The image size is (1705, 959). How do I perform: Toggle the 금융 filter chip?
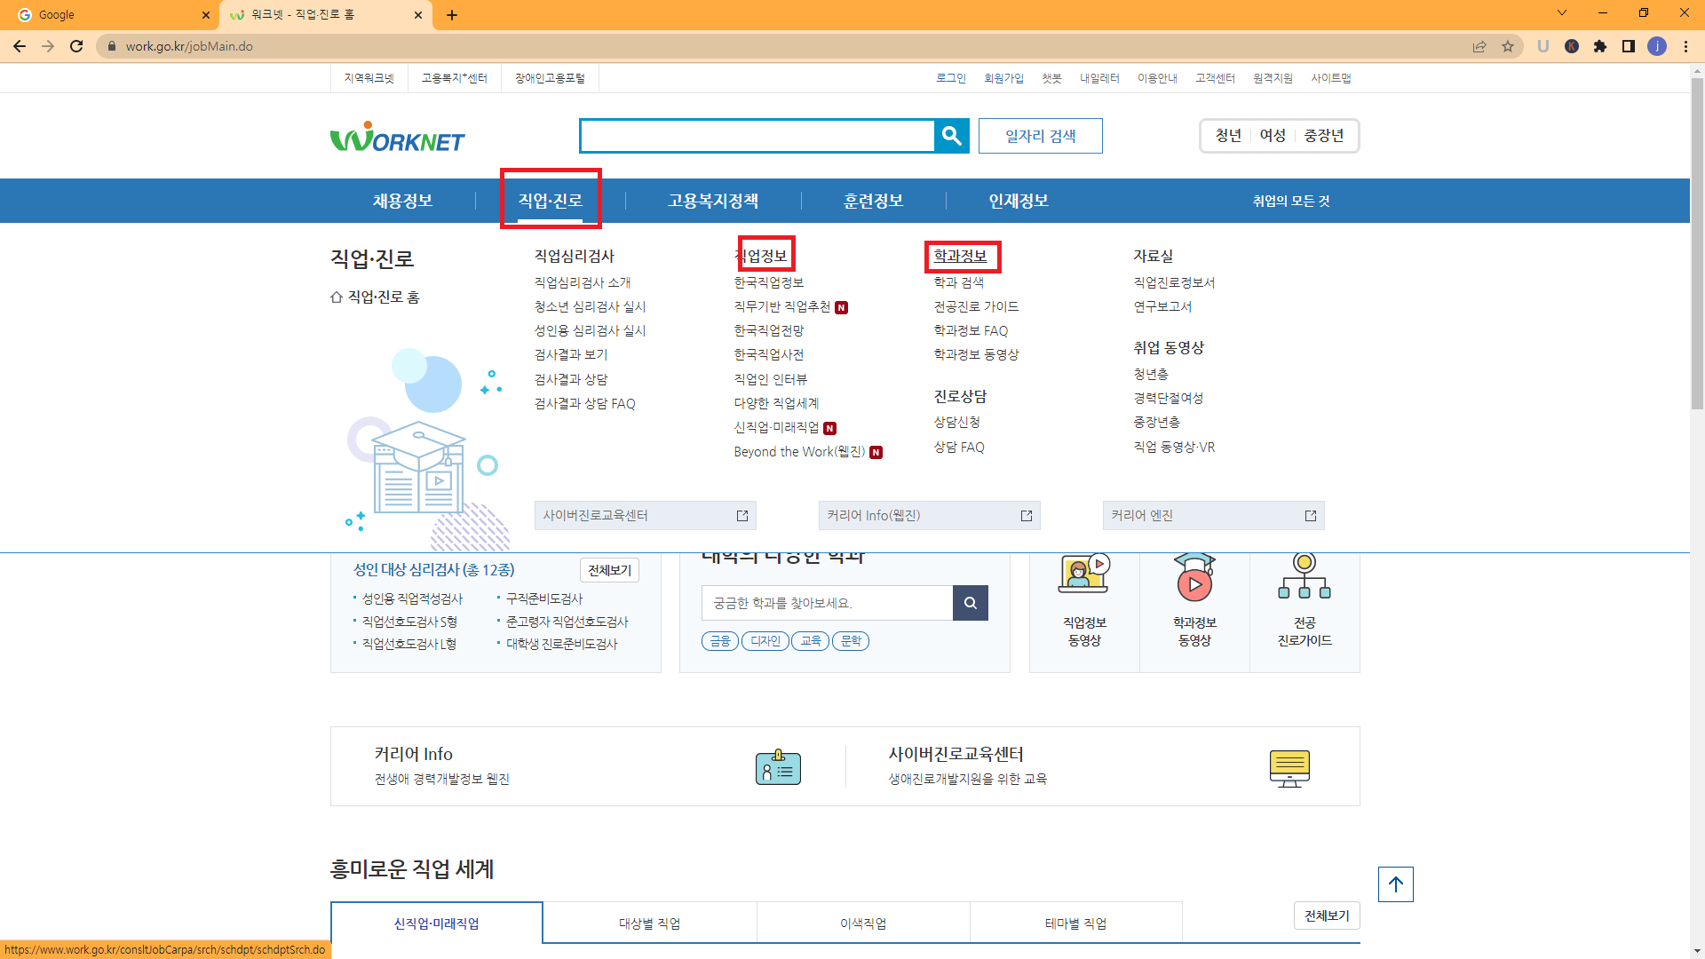[719, 640]
